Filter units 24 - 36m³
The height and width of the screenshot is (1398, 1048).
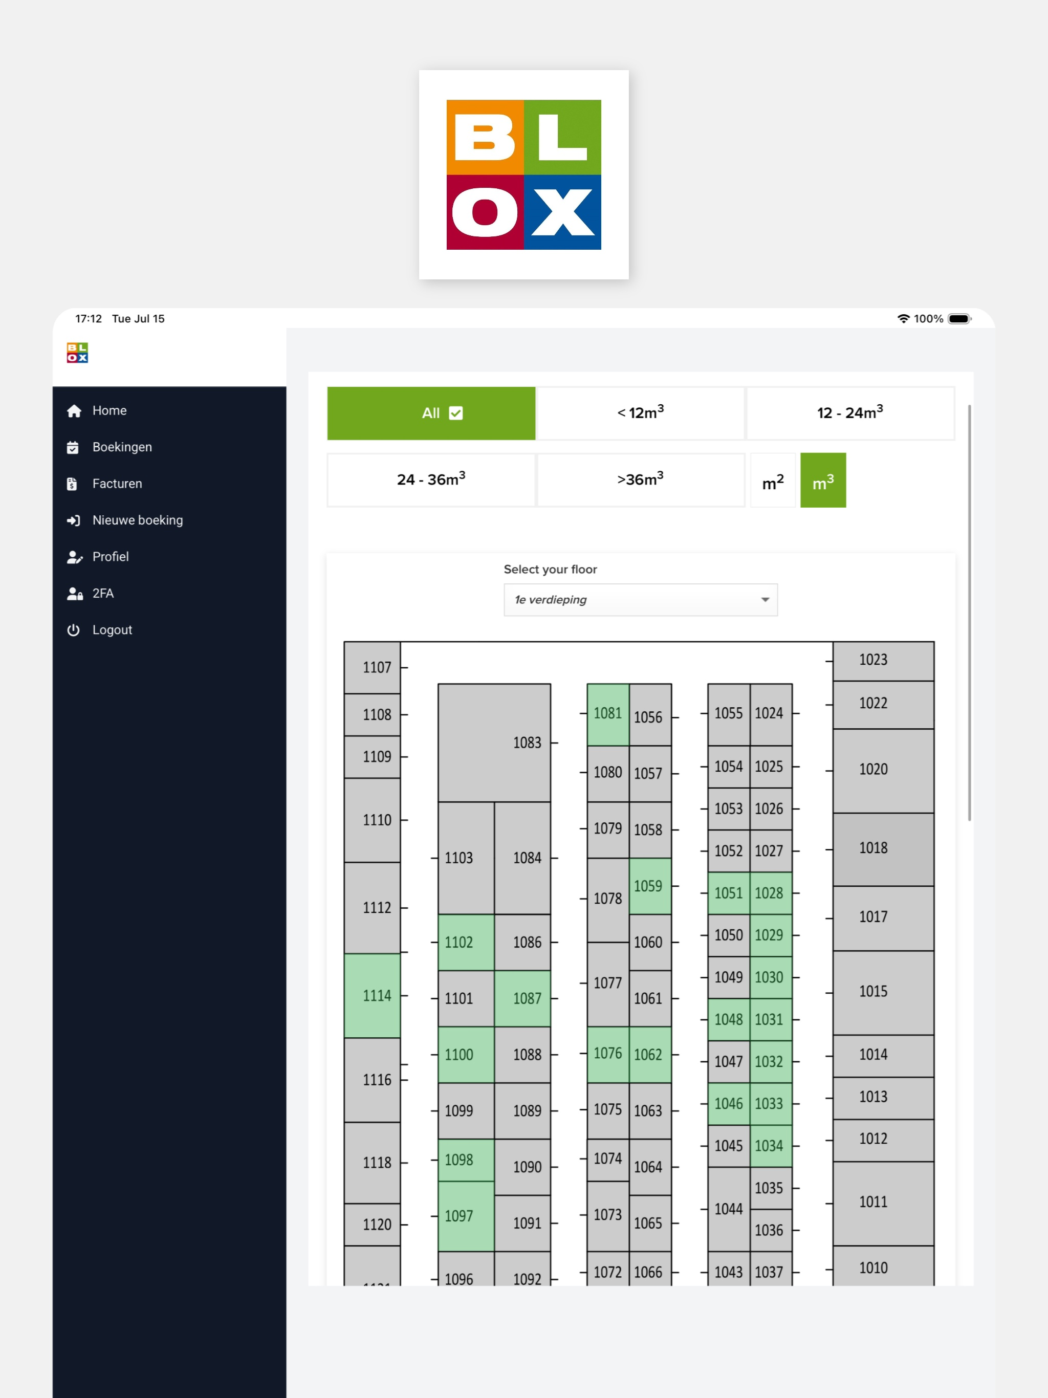pos(431,480)
